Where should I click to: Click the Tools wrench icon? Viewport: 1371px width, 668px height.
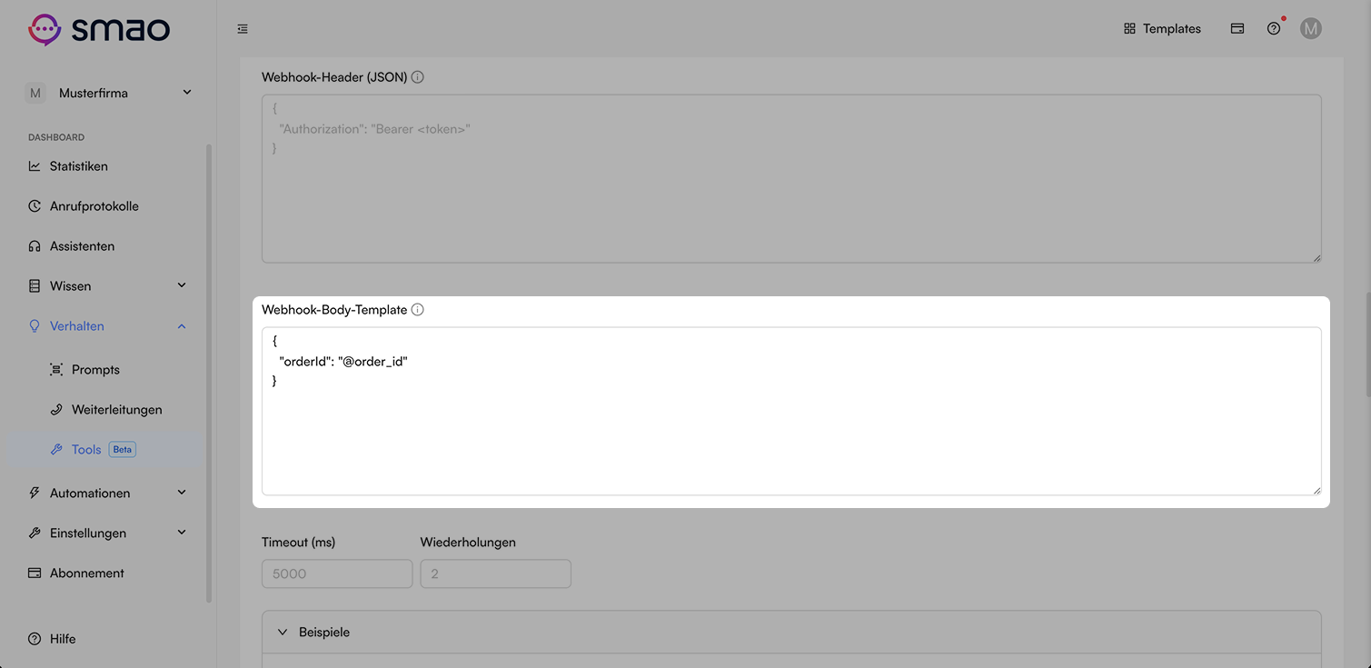tap(56, 450)
